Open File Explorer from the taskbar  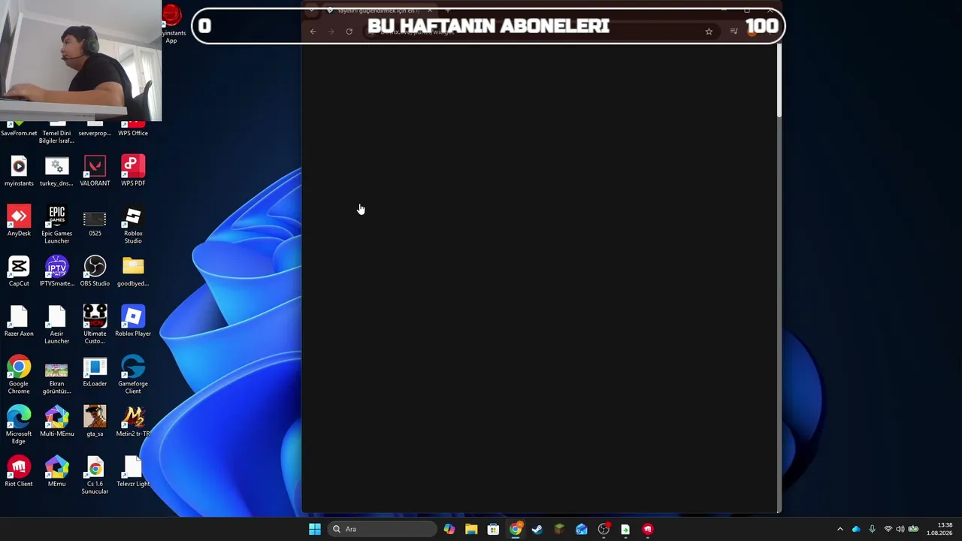(471, 529)
